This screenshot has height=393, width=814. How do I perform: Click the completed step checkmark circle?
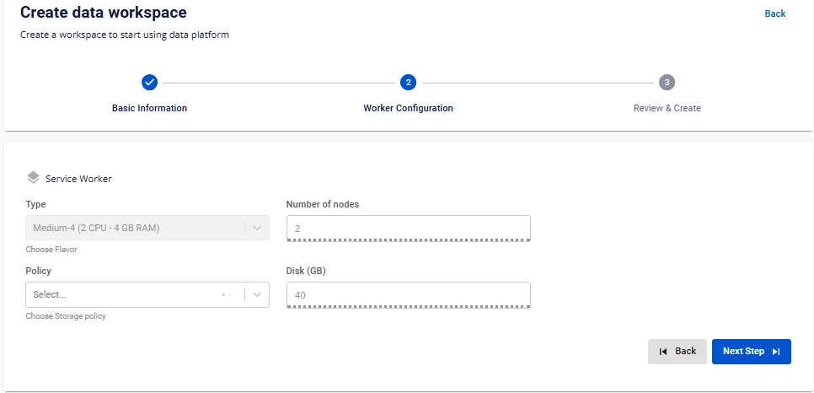point(149,82)
